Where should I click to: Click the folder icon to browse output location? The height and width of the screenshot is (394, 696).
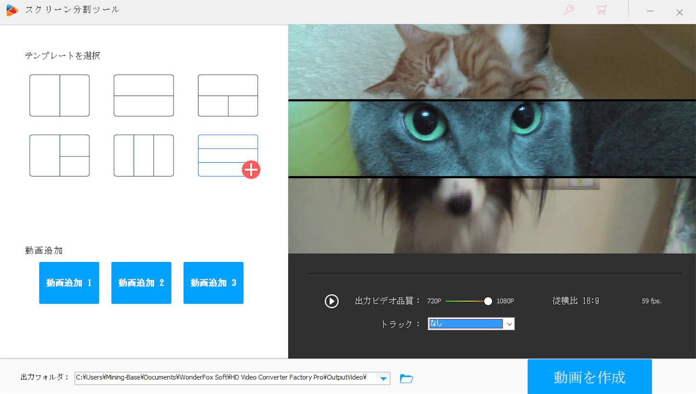coord(406,378)
